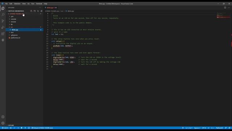Click Collapse Folders icon in Explorer
This screenshot has width=232, height=131.
pos(41,11)
